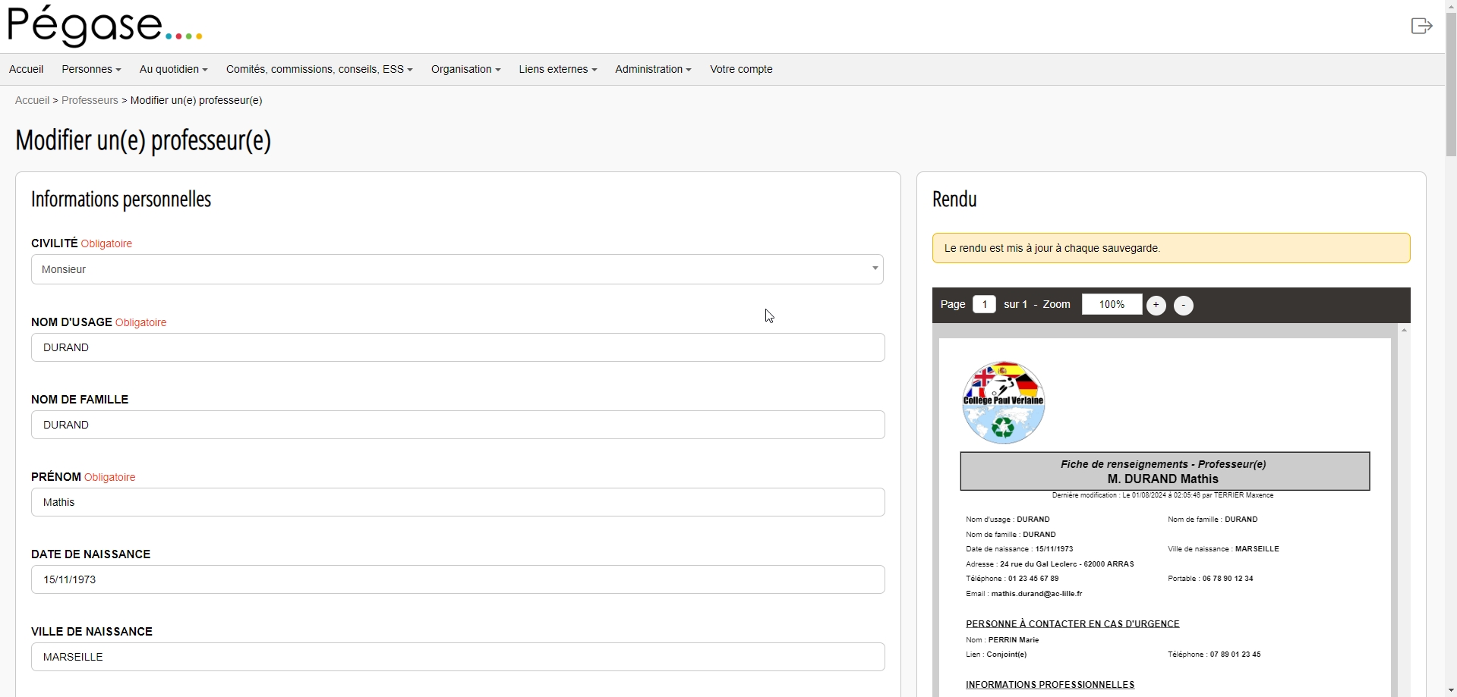Viewport: 1457px width, 697px height.
Task: Zoom out the preview with minus button
Action: point(1183,305)
